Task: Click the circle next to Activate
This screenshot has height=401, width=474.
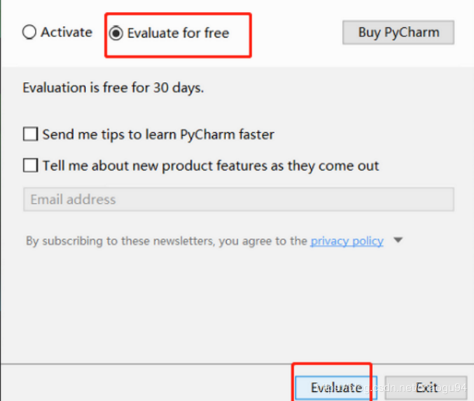Action: 29,32
